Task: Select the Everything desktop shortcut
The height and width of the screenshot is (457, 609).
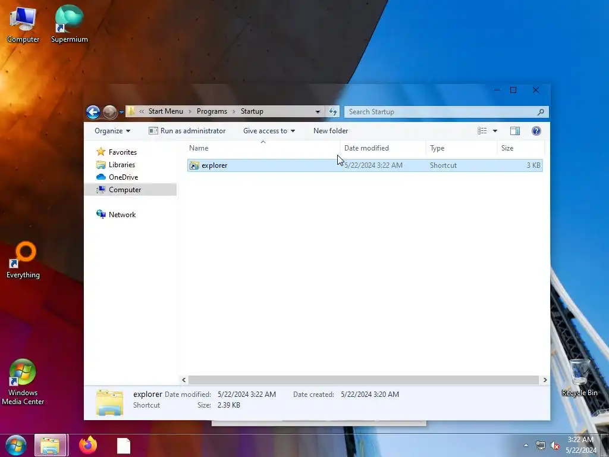Action: click(23, 261)
